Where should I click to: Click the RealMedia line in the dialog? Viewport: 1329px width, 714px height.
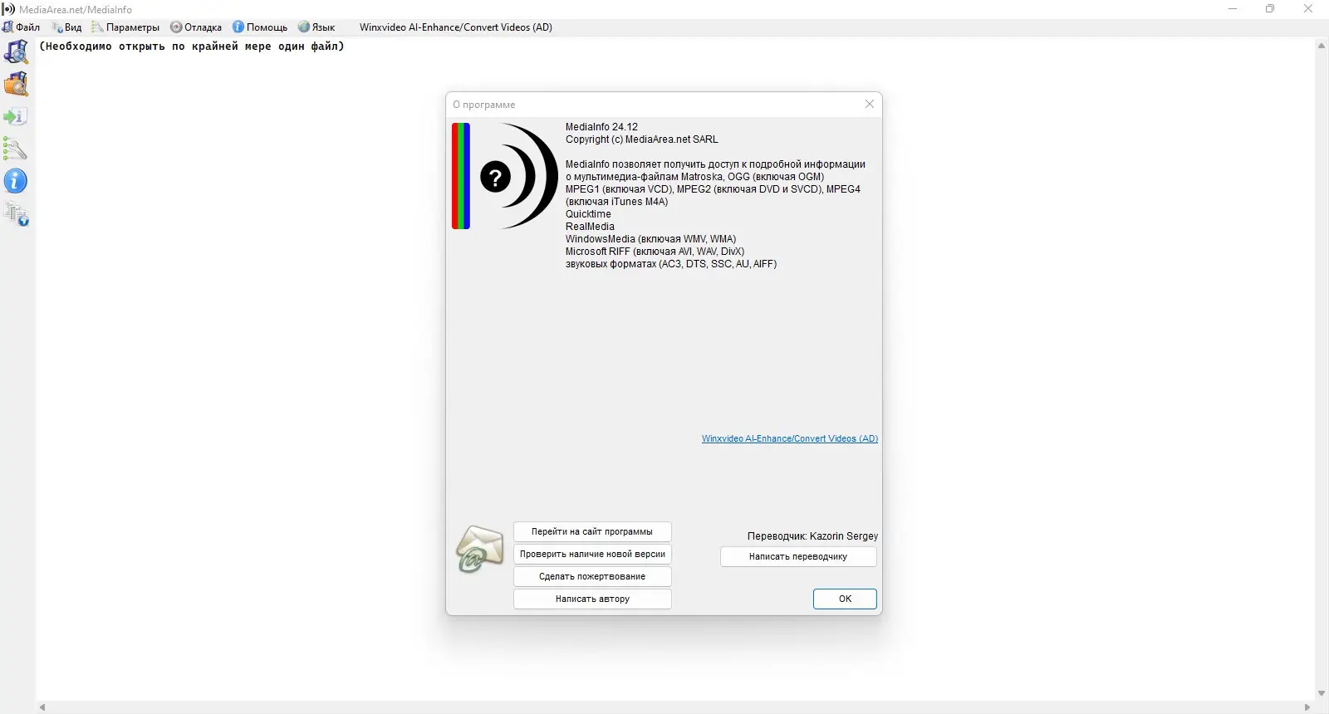[590, 227]
